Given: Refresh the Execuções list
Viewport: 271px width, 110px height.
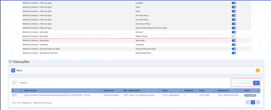Looking at the screenshot, I should (x=256, y=83).
